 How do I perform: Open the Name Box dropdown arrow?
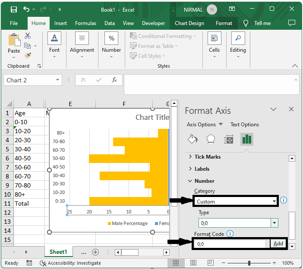pos(57,80)
